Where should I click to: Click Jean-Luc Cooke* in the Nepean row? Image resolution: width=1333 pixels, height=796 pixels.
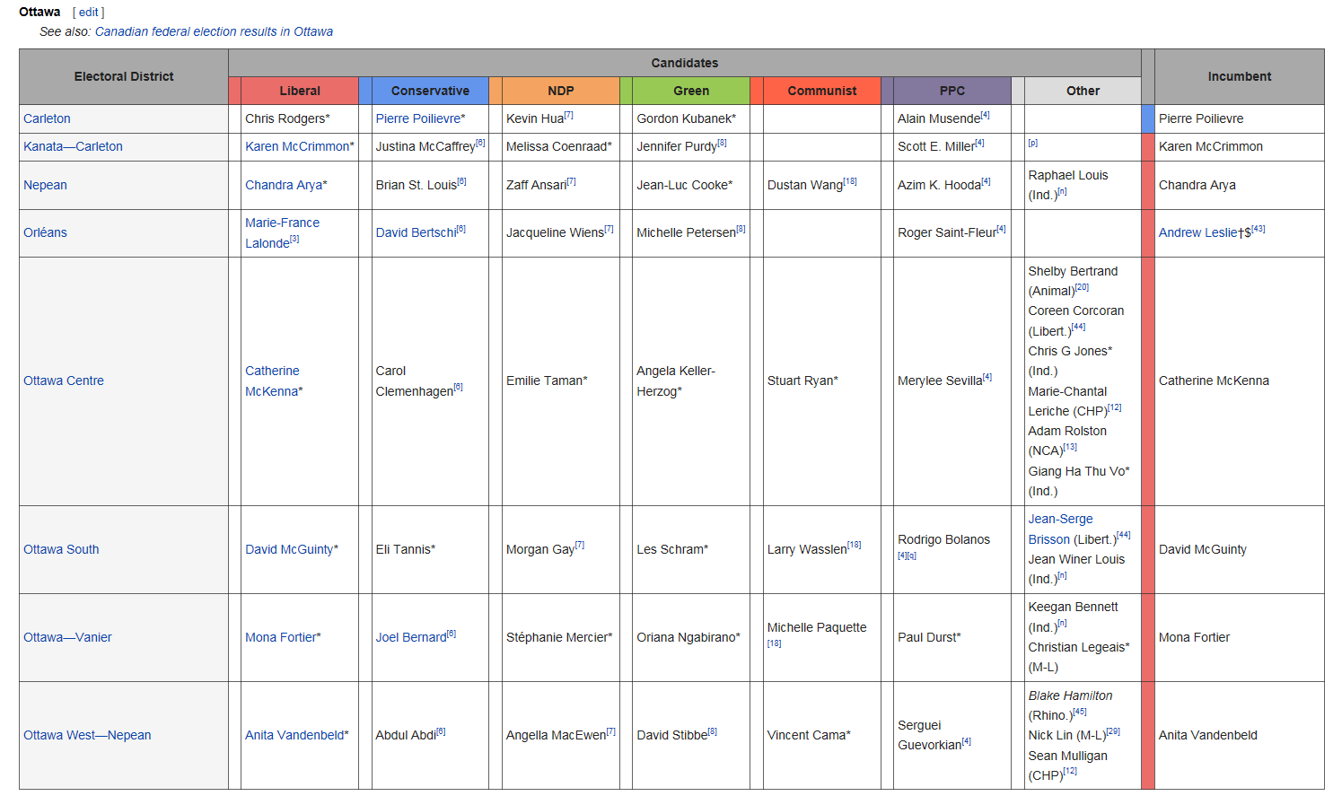click(685, 185)
